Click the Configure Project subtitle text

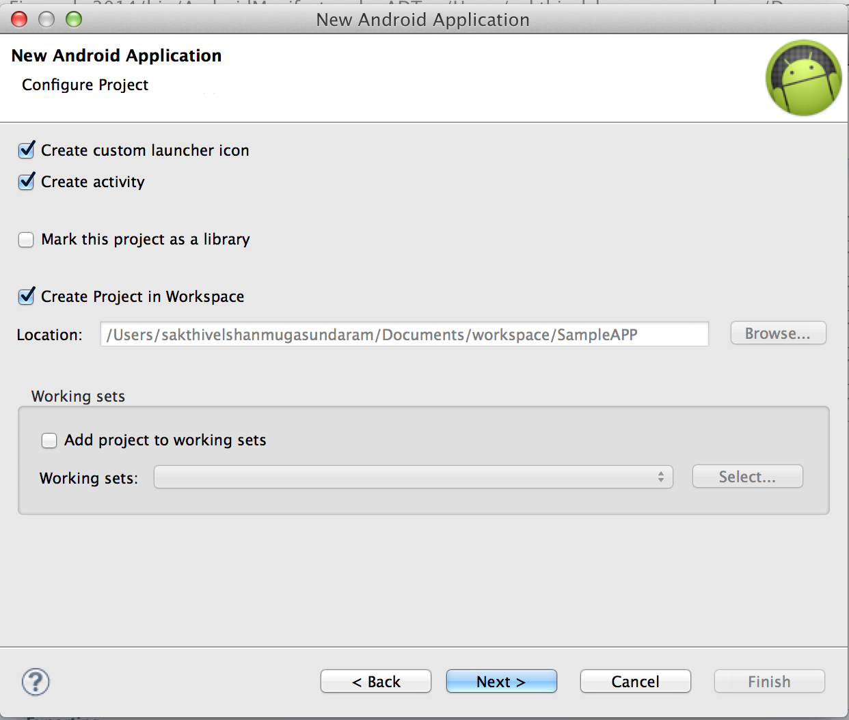click(85, 85)
